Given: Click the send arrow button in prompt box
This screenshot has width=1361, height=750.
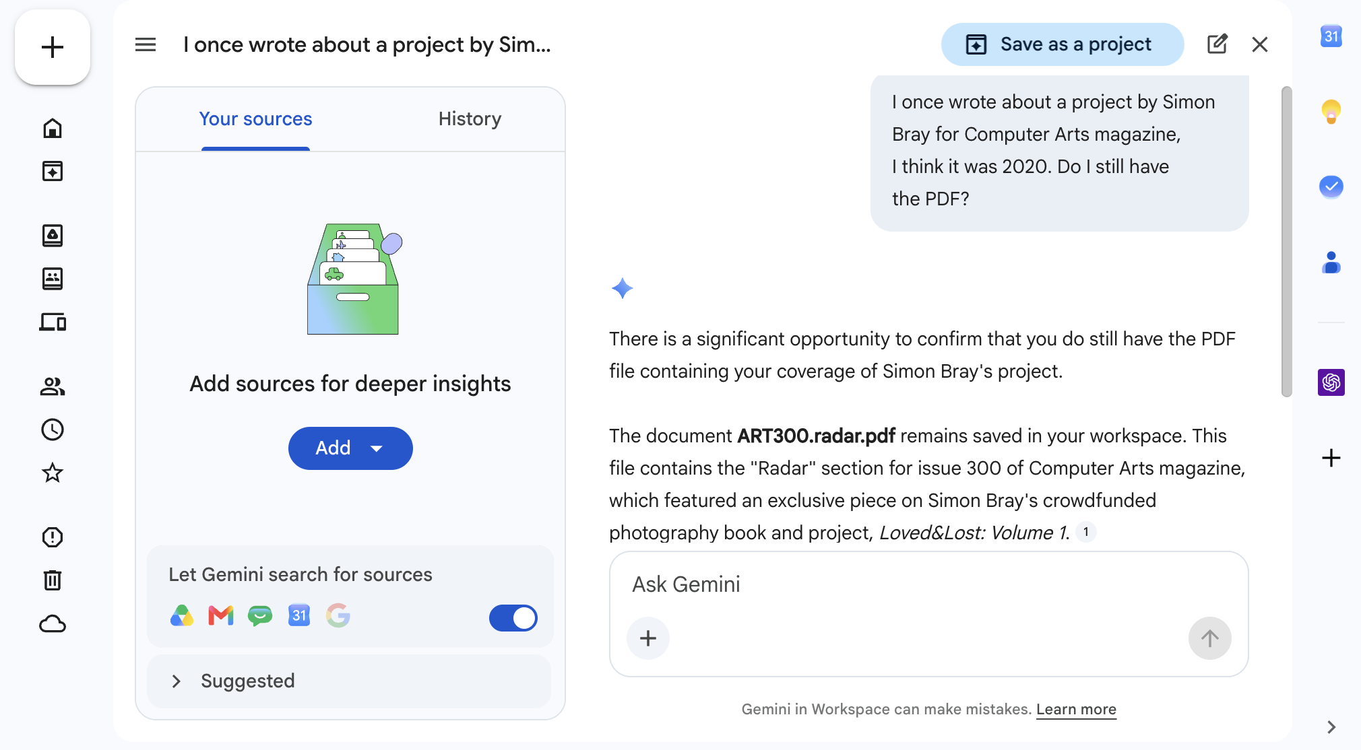Looking at the screenshot, I should point(1210,638).
